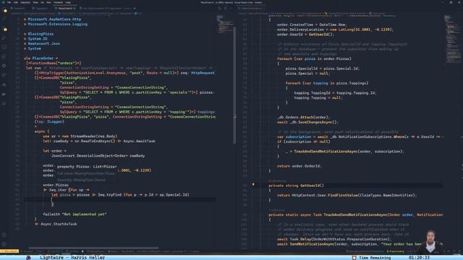Click 'JsonConvert.DeserializeObject<Order> rawBody'
Image resolution: width=463 pixels, height=260 pixels.
click(98, 156)
